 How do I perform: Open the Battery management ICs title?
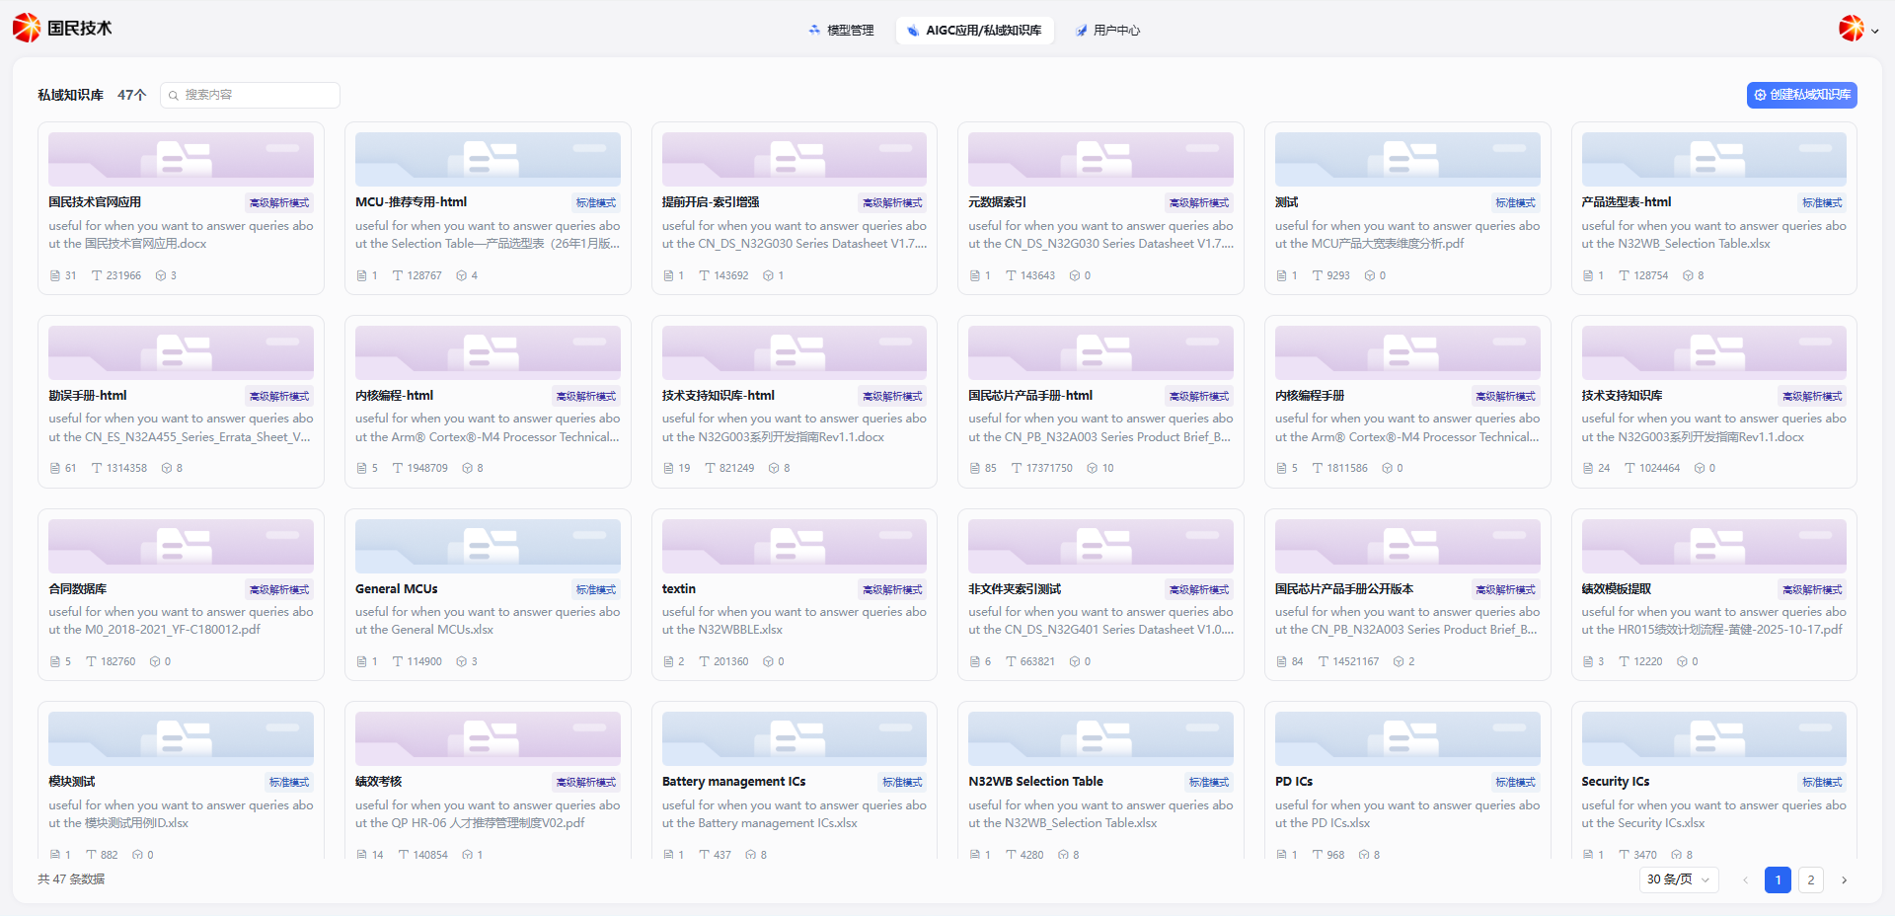click(733, 782)
